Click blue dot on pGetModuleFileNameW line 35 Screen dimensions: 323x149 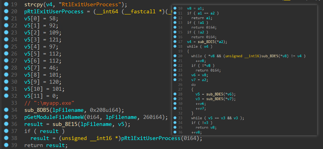tap(6, 117)
